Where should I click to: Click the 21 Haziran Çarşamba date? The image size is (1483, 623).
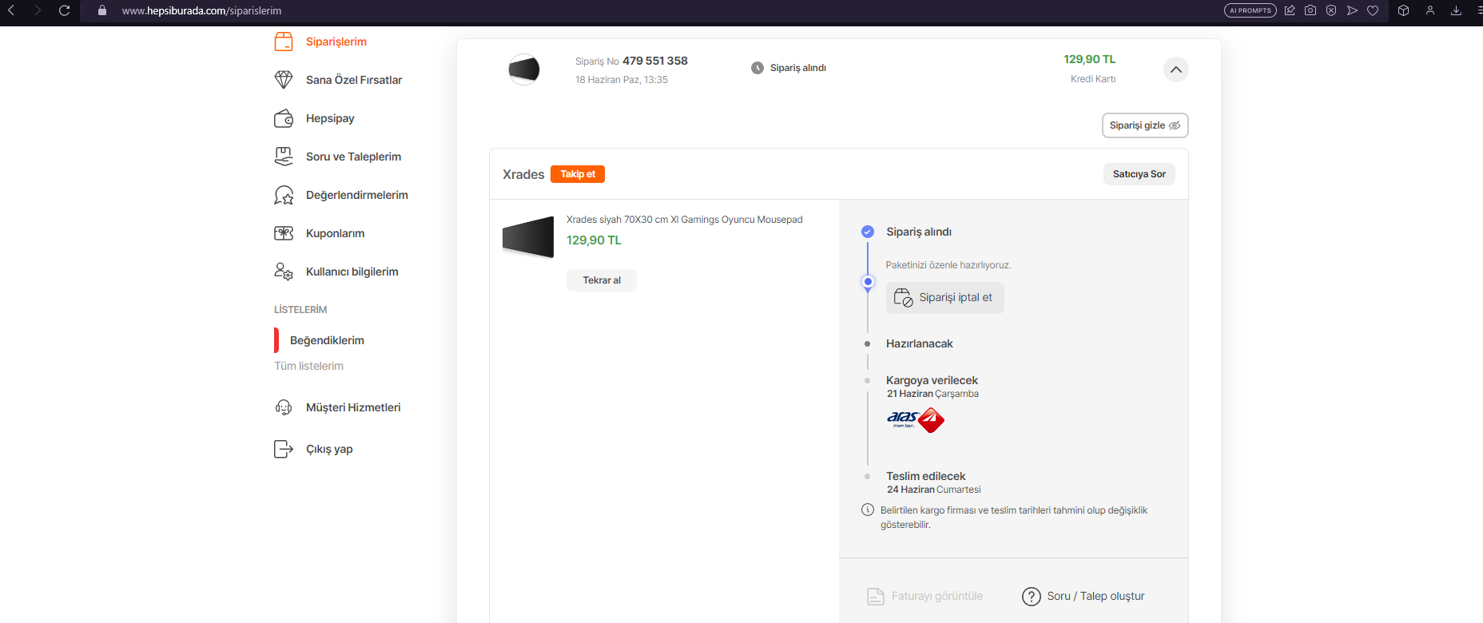click(932, 394)
